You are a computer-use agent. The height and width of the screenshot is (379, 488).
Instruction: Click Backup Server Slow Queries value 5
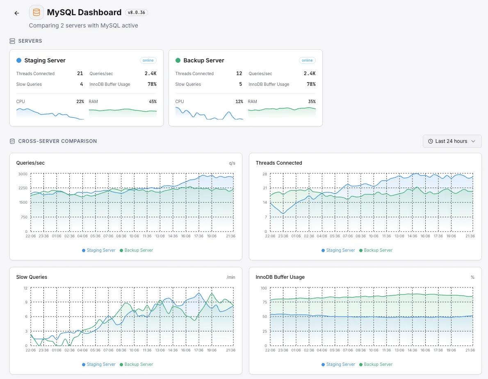pyautogui.click(x=241, y=84)
